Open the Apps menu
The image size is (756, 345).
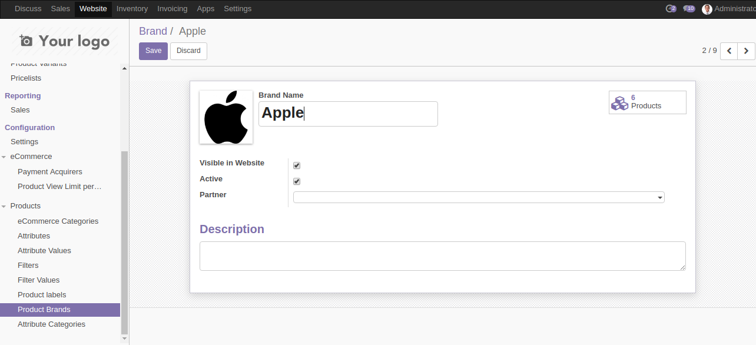[205, 9]
